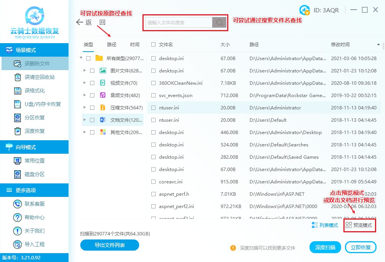Check the 图片文件 tree checkbox

coord(92,71)
